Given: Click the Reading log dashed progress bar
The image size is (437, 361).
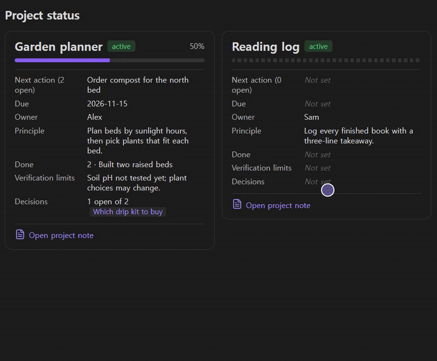Looking at the screenshot, I should pyautogui.click(x=326, y=60).
